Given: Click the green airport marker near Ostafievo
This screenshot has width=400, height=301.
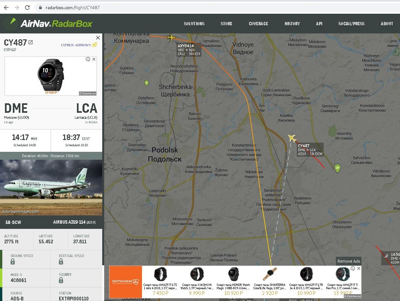Looking at the screenshot, I should 147,83.
